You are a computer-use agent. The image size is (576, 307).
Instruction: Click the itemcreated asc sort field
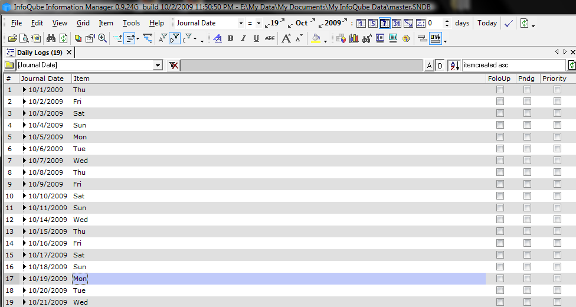513,65
